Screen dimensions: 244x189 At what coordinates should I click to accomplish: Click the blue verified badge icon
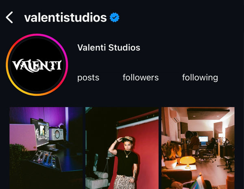114,17
